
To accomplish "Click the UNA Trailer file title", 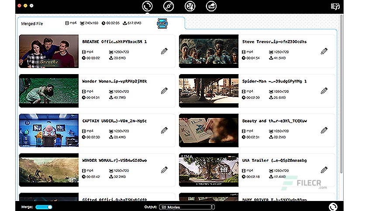I will [275, 160].
